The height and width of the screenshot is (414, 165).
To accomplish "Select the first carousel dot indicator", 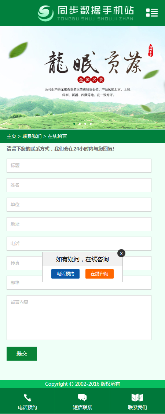I will pos(74,124).
